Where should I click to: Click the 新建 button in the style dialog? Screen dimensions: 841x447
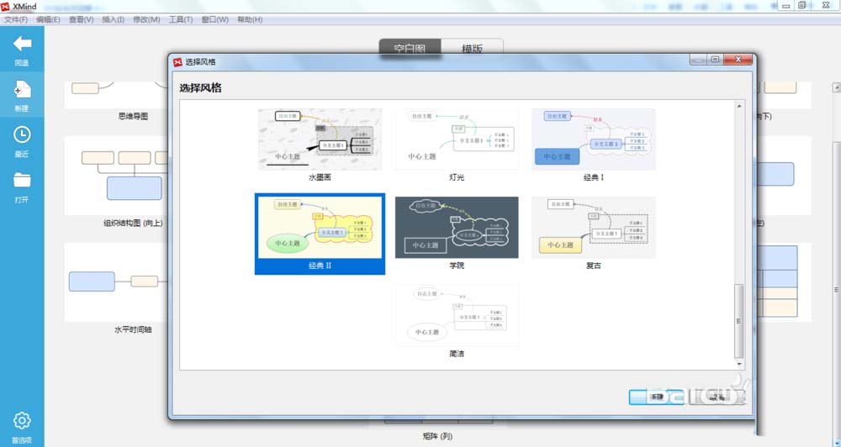click(657, 397)
